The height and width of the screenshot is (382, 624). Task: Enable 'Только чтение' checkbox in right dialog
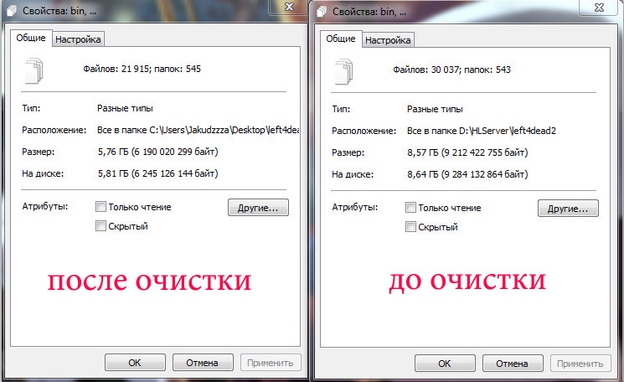(x=410, y=207)
